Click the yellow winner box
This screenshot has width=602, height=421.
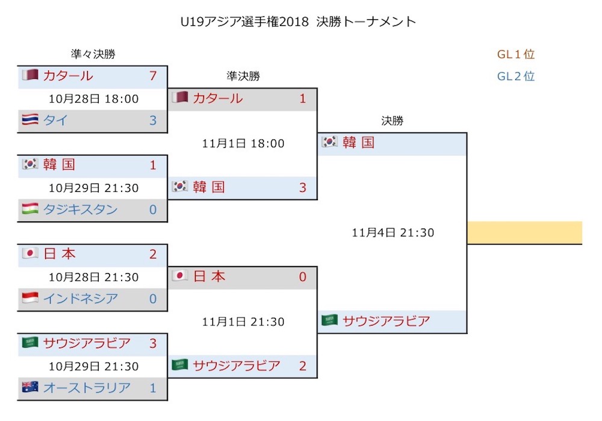point(525,232)
